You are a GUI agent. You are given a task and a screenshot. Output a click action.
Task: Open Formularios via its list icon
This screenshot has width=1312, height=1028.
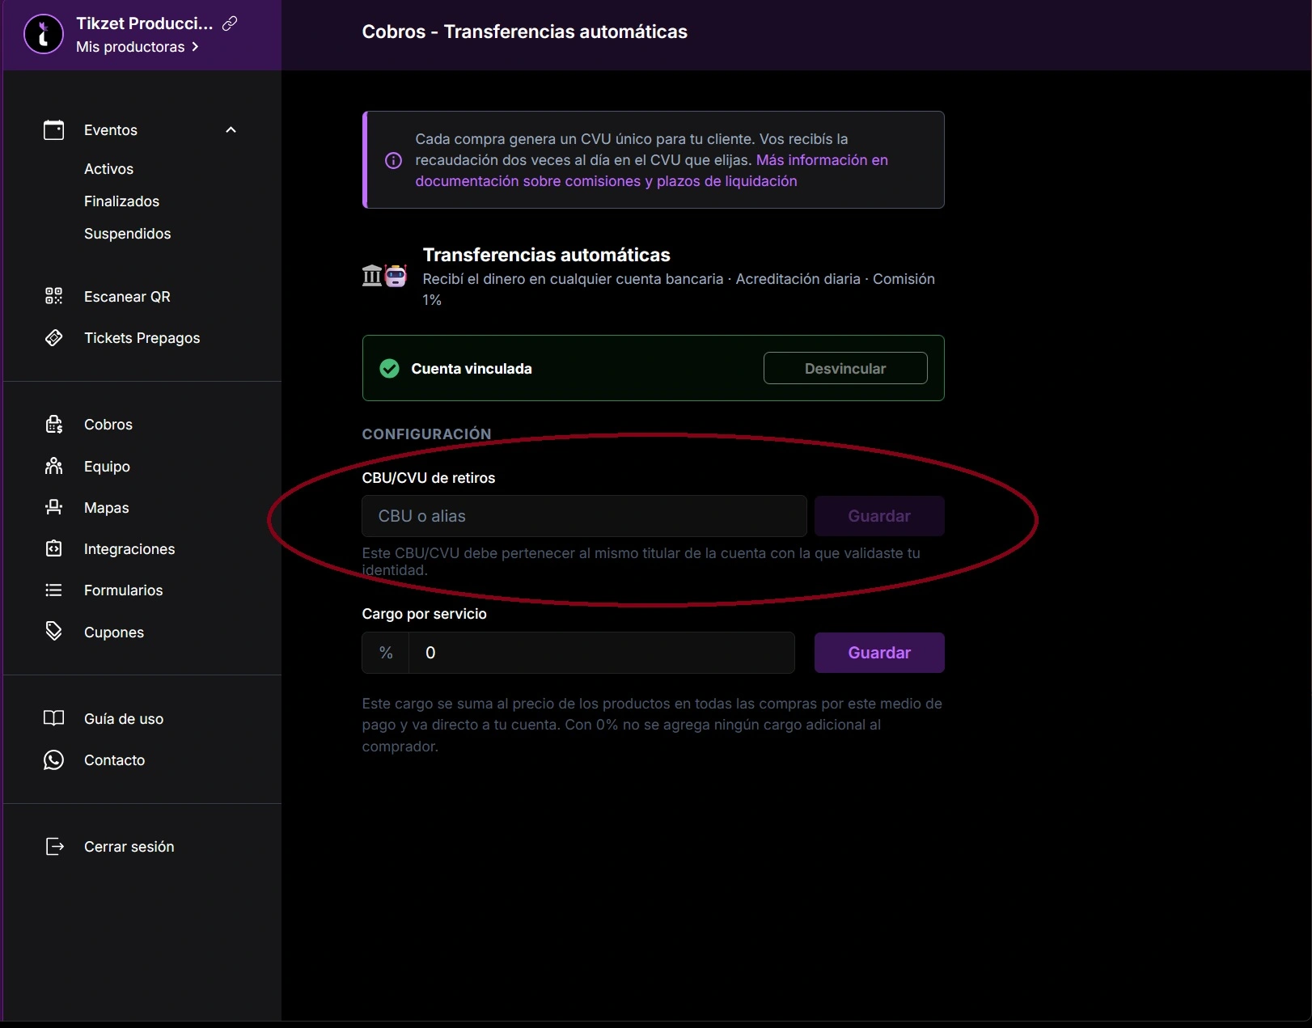point(53,590)
